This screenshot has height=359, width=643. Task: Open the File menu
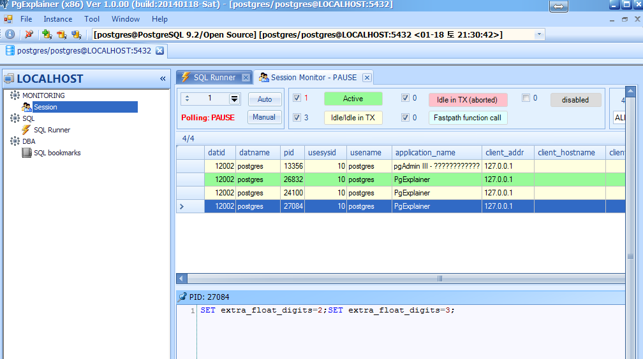pos(26,19)
